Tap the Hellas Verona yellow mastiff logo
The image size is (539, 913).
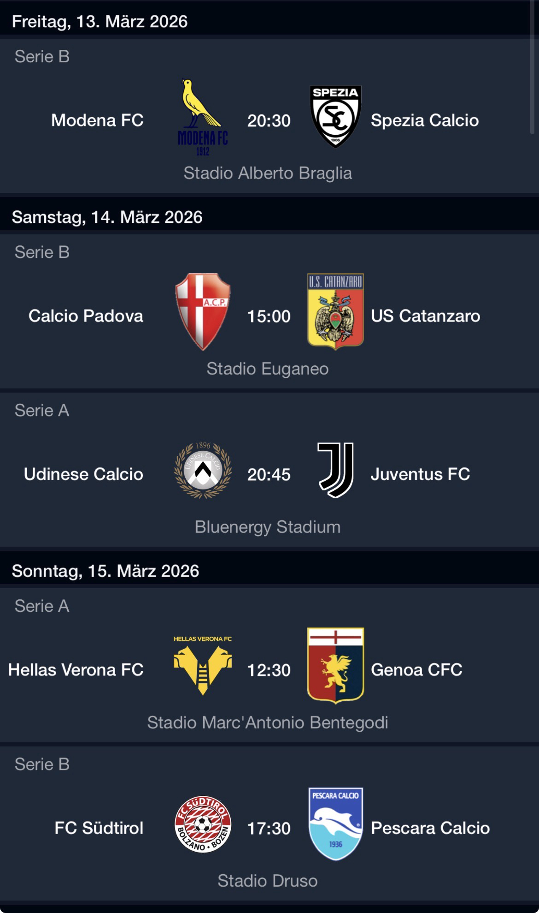(x=203, y=666)
